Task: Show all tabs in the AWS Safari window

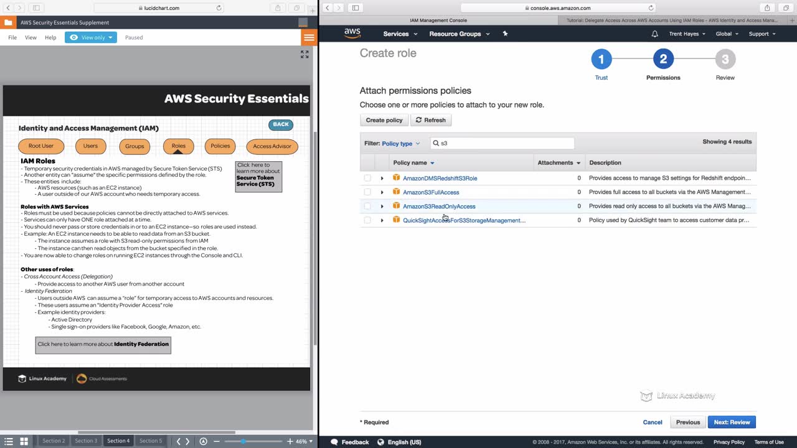Action: (786, 8)
